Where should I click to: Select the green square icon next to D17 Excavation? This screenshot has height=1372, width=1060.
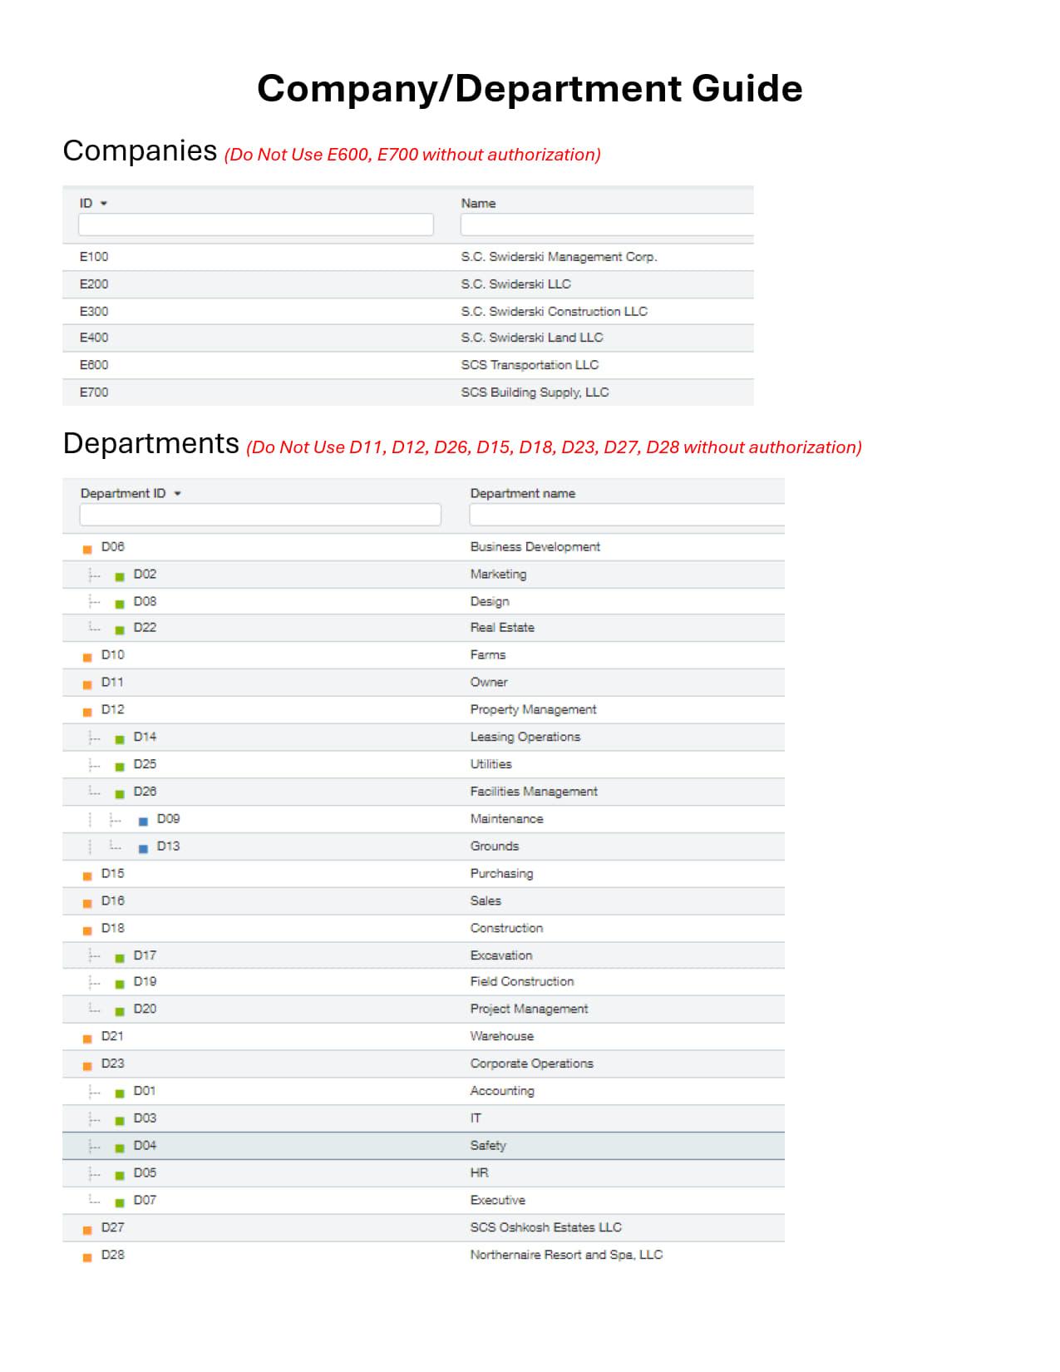click(x=119, y=955)
